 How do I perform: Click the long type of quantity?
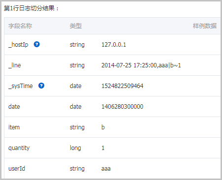tap(75, 148)
